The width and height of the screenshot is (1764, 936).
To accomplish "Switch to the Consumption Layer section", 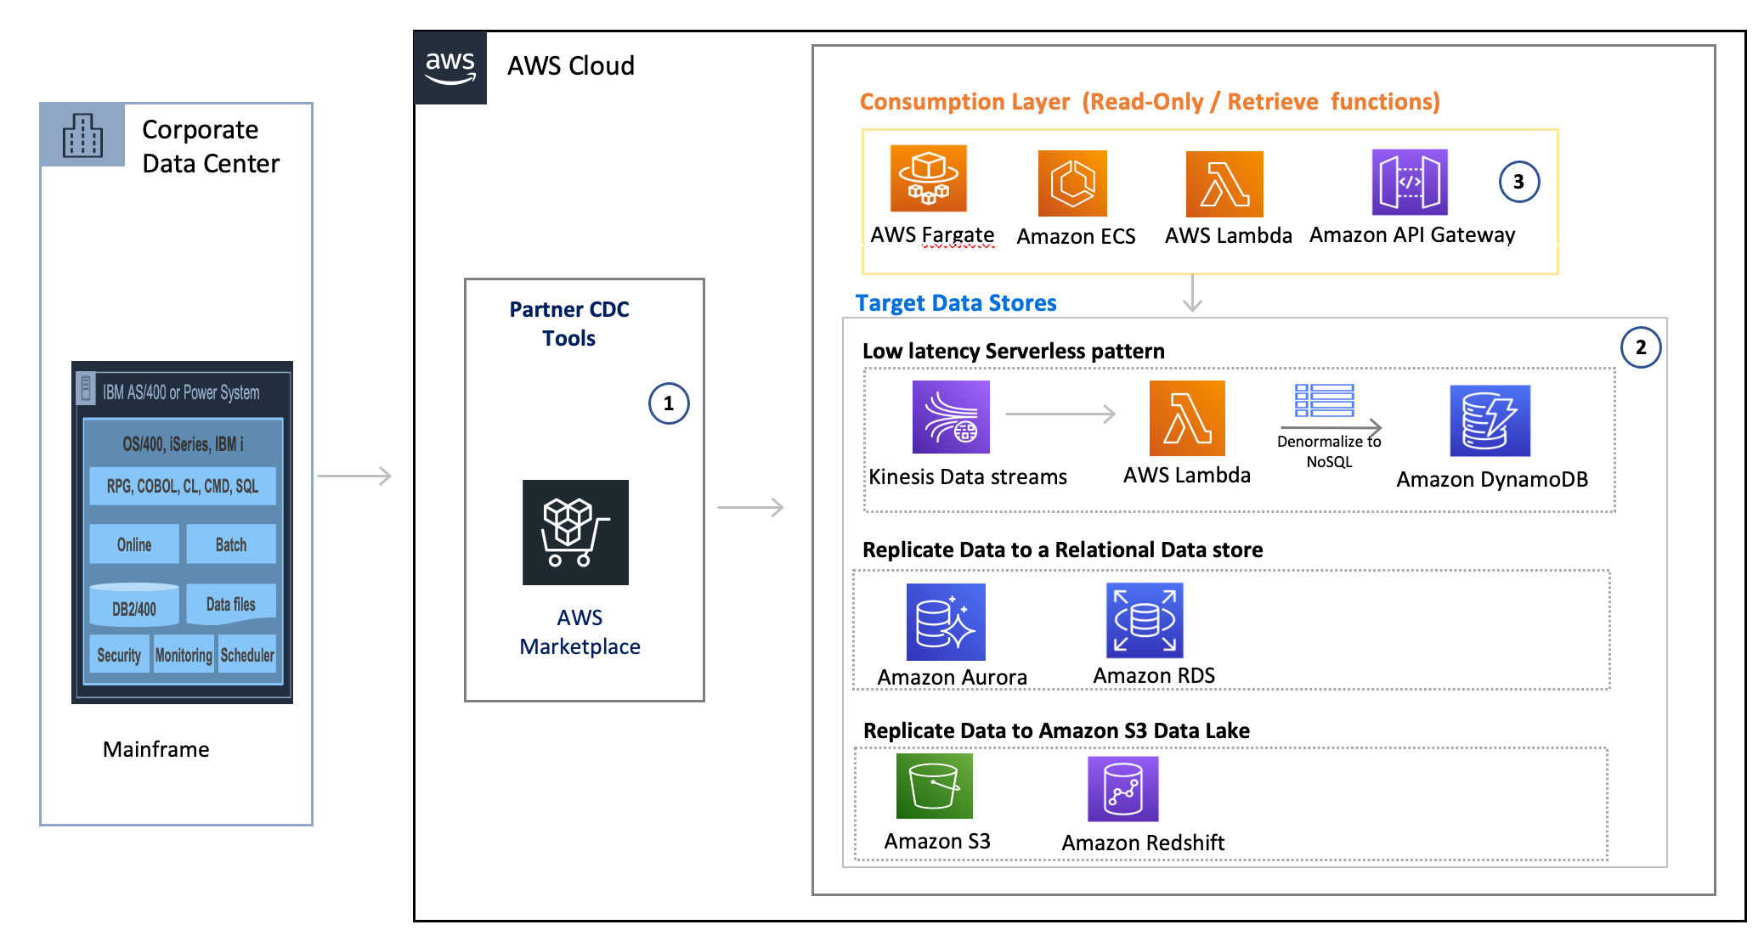I will point(1149,101).
